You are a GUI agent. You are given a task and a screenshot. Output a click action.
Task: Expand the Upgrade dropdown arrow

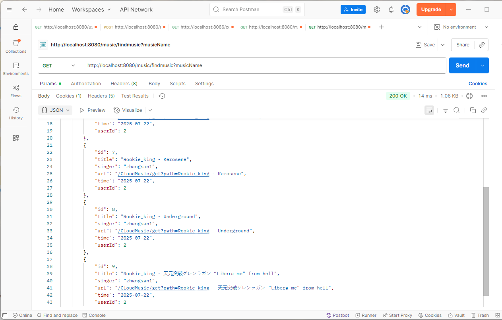click(x=451, y=10)
